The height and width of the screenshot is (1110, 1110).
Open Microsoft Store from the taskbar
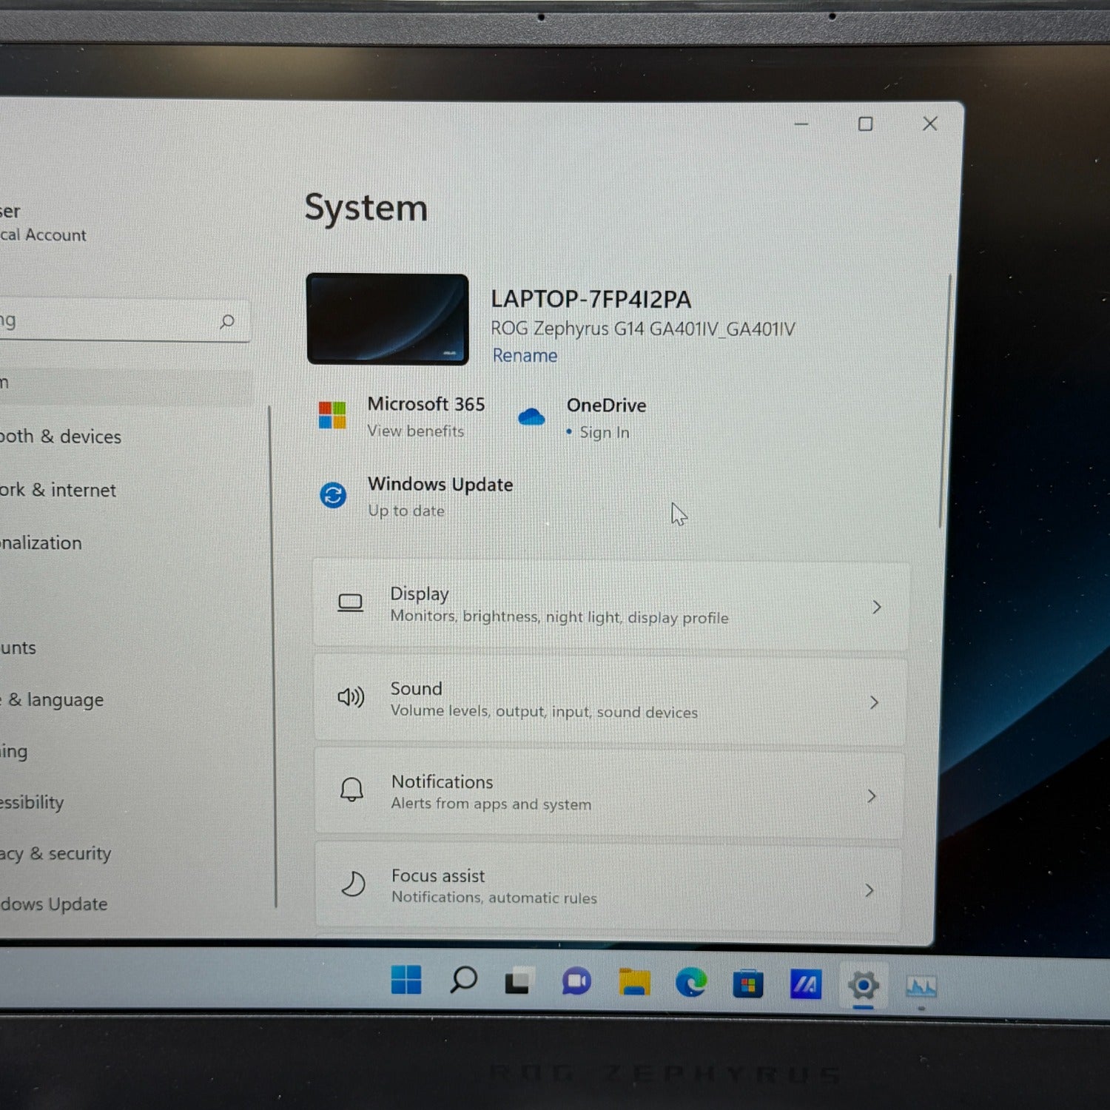click(747, 984)
